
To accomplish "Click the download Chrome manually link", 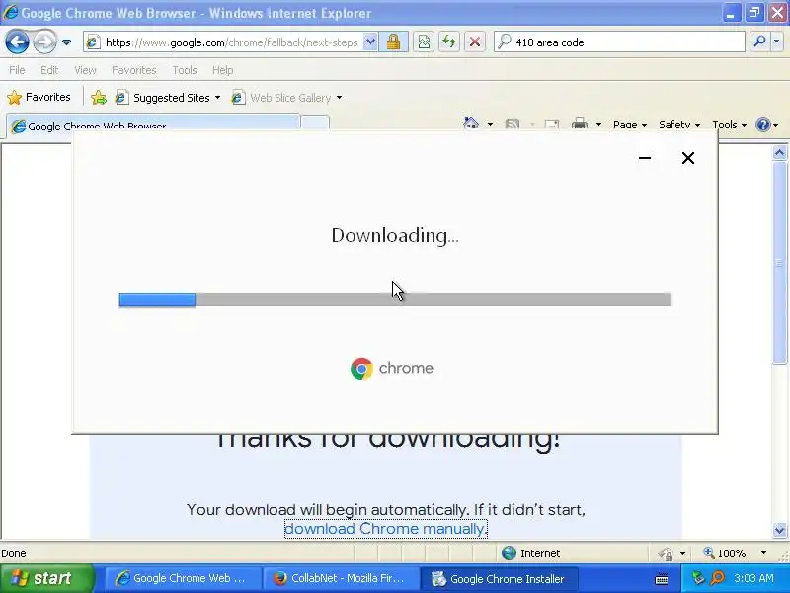I will tap(386, 529).
